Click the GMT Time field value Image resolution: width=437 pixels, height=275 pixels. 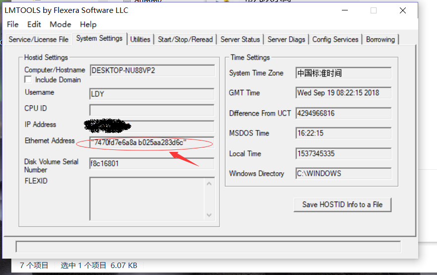343,93
